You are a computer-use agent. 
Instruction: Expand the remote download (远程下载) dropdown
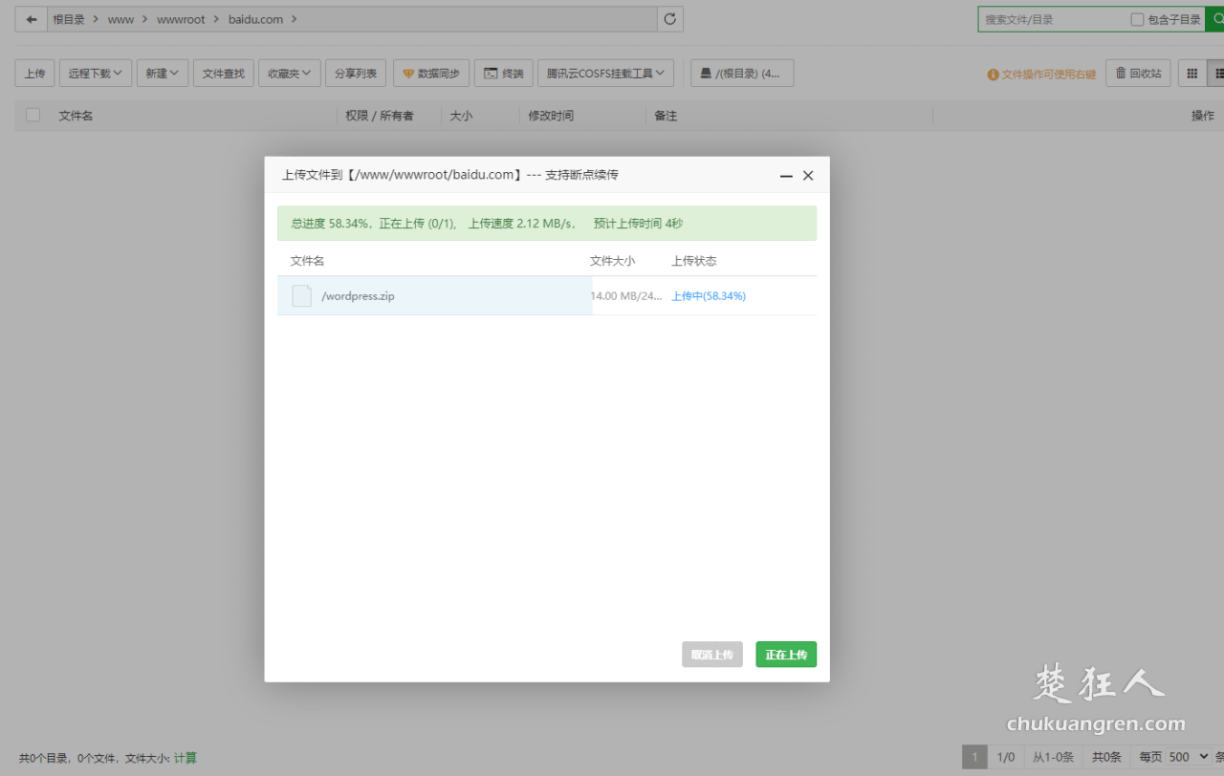96,74
